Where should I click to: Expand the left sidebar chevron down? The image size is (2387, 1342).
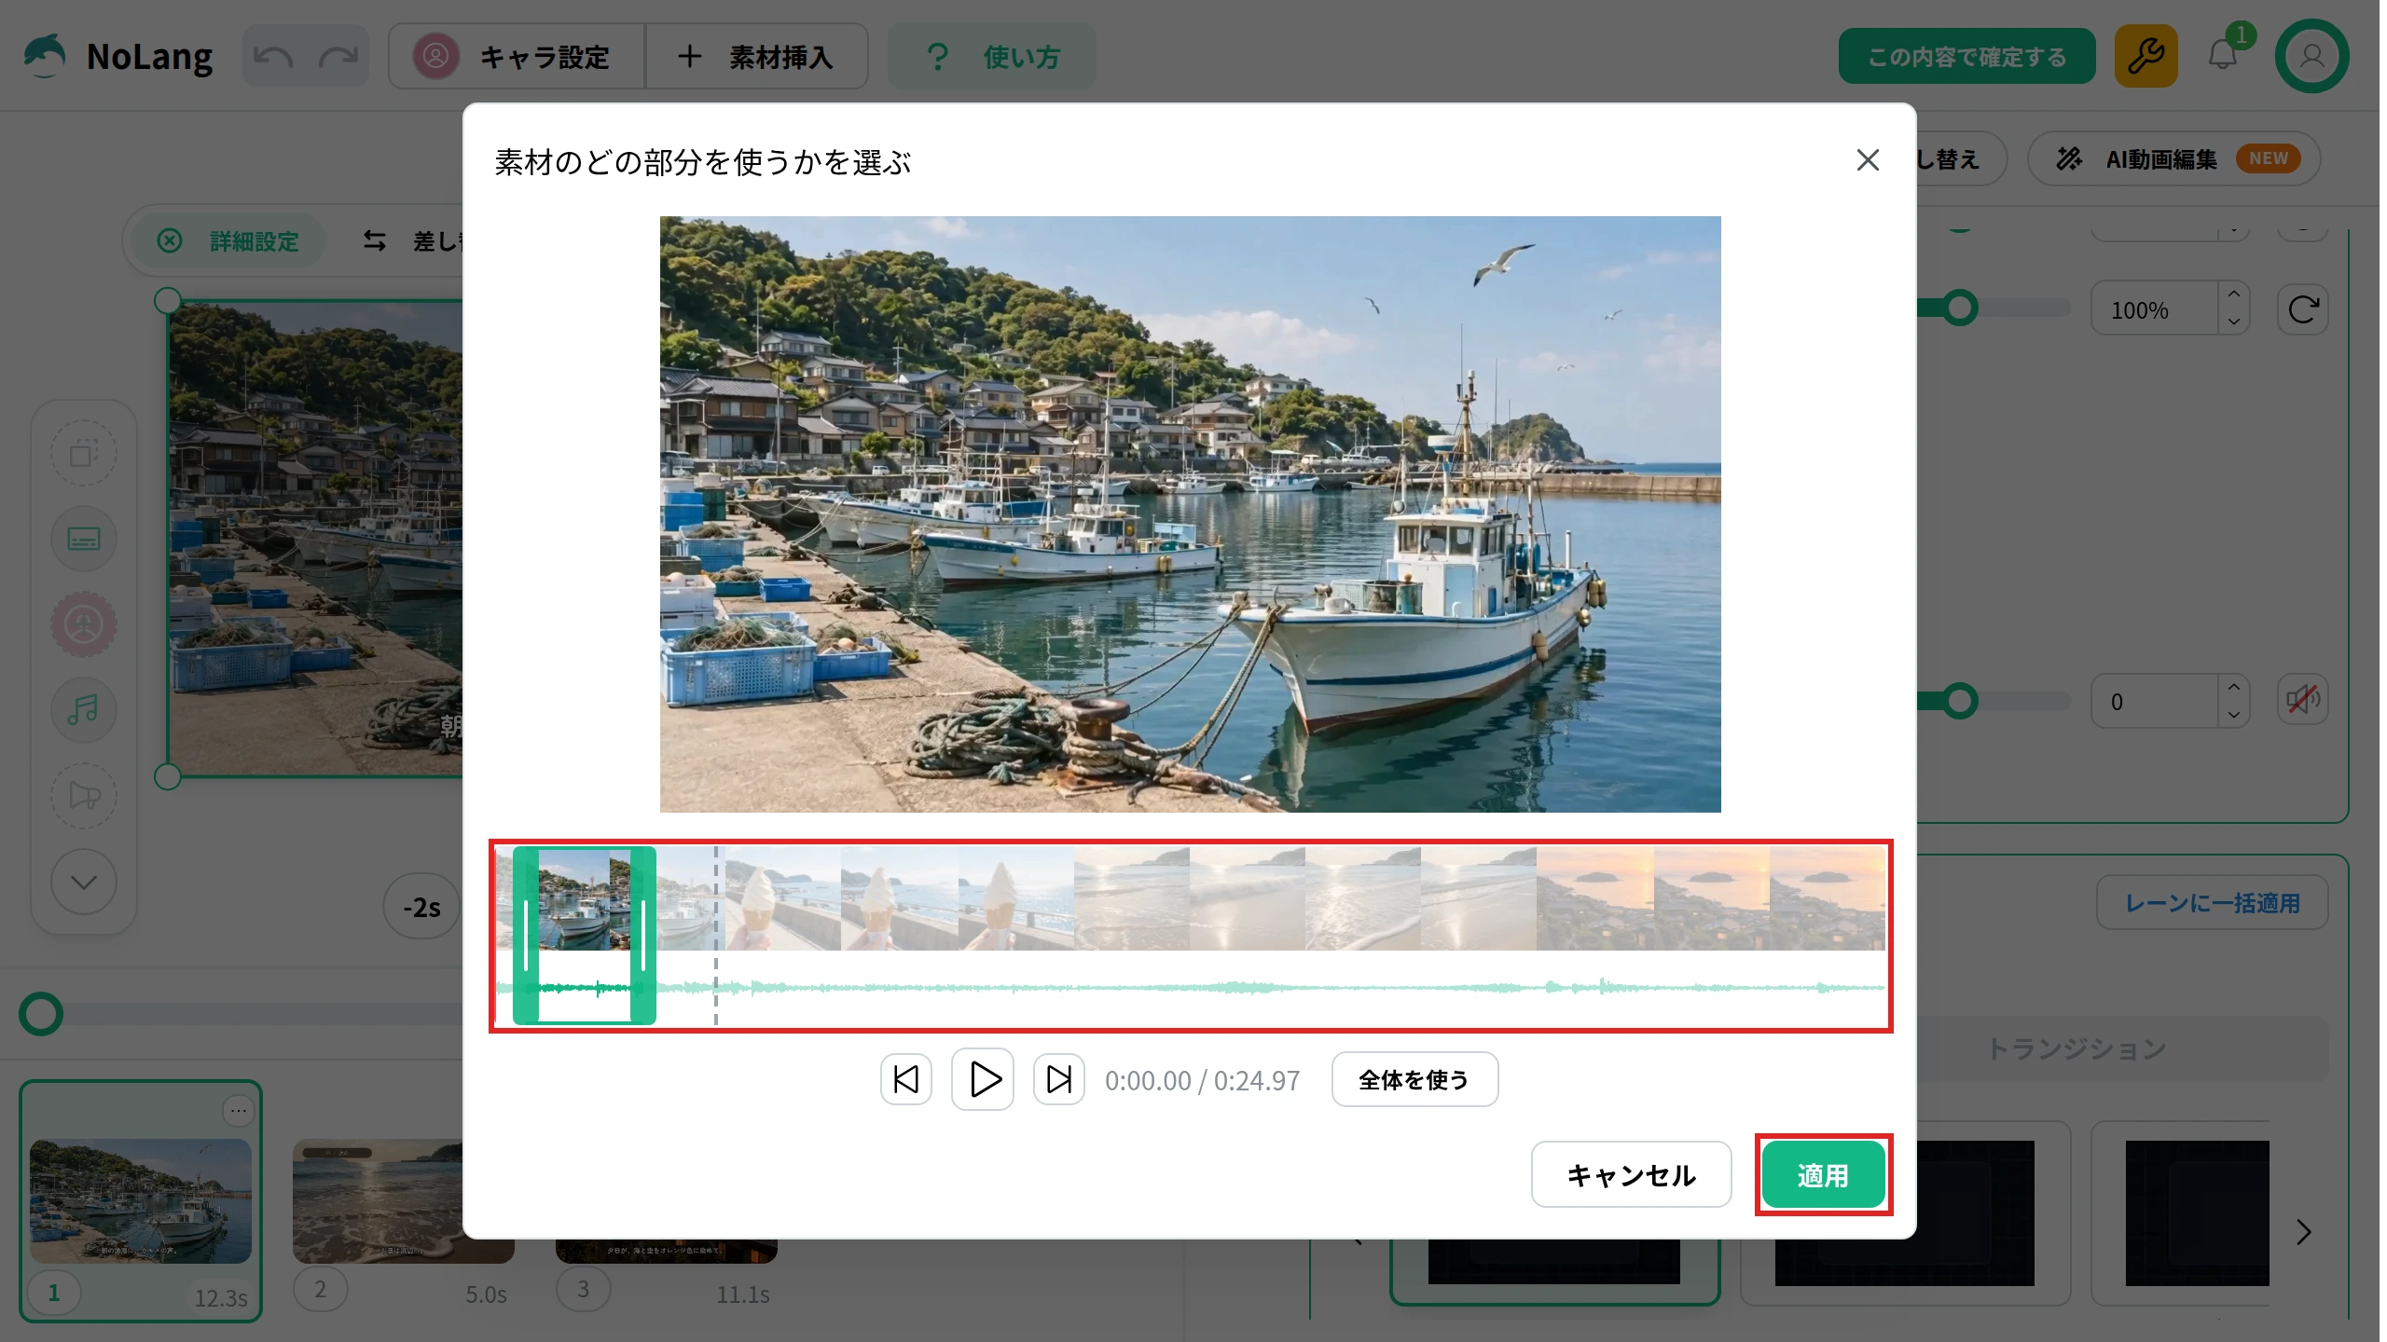click(x=84, y=882)
